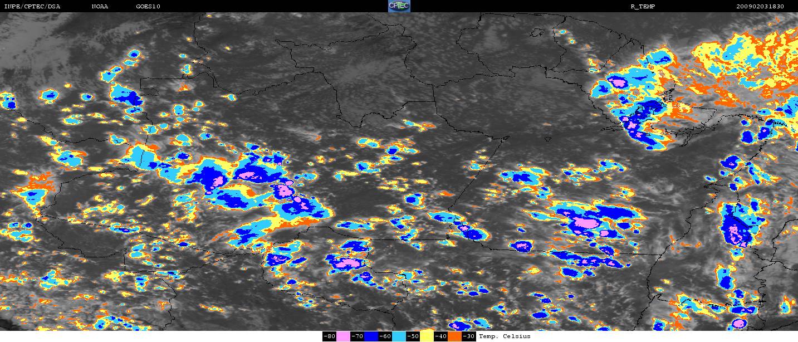798x342 pixels.
Task: Click the -40 legend value
Action: click(x=441, y=336)
